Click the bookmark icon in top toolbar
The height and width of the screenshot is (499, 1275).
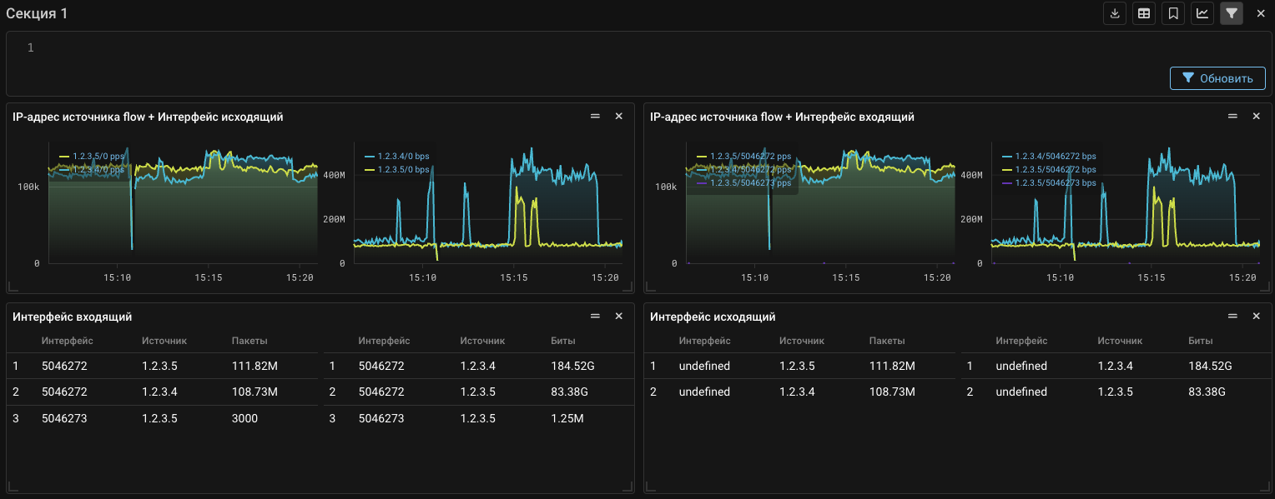1173,13
